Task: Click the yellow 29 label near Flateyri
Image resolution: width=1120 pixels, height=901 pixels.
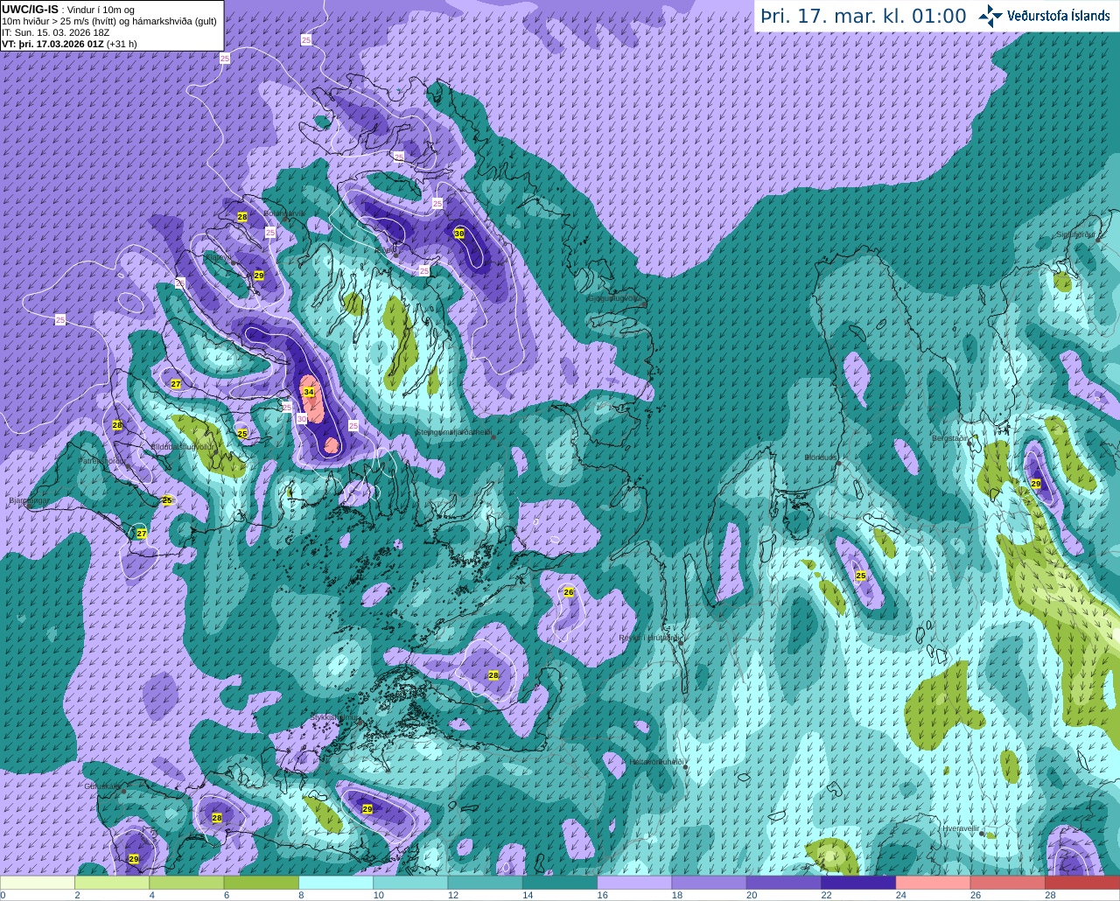Action: (x=259, y=276)
